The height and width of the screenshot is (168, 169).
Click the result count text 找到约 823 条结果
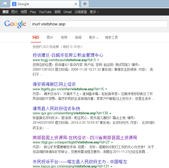pyautogui.click(x=46, y=47)
